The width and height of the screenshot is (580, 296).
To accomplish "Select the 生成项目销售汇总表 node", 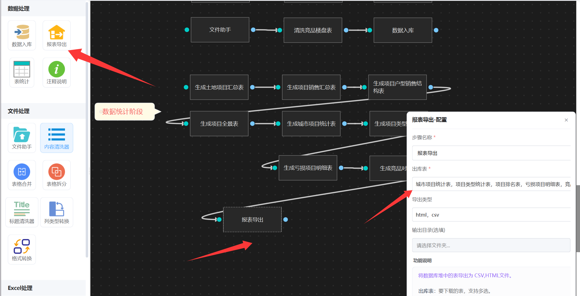I will [311, 87].
